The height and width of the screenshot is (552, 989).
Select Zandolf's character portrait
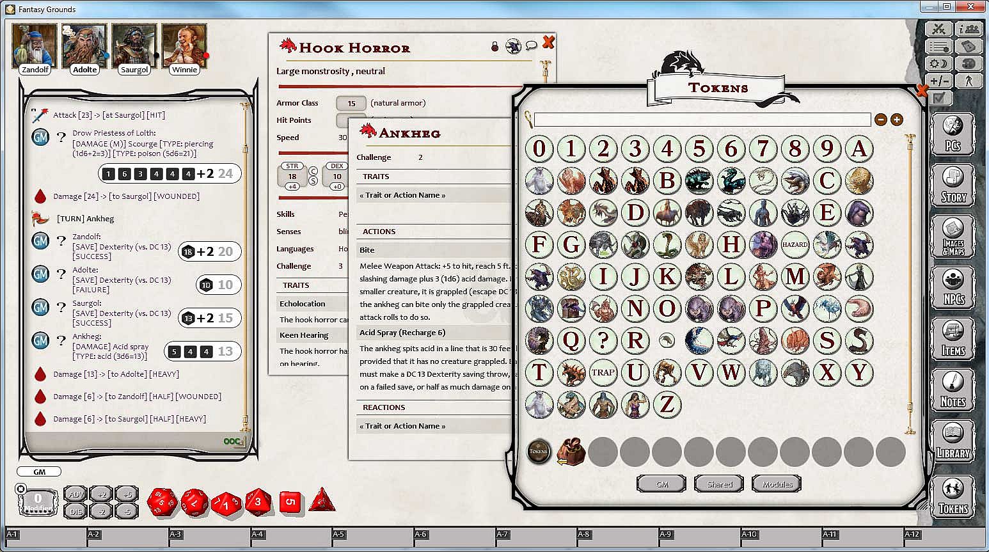[35, 45]
